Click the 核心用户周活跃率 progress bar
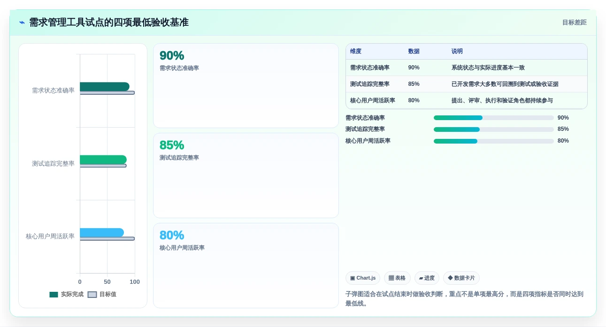This screenshot has height=327, width=606. [x=494, y=141]
